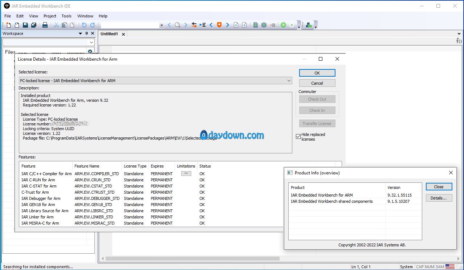Open the Help menu
This screenshot has width=464, height=270.
tap(103, 16)
